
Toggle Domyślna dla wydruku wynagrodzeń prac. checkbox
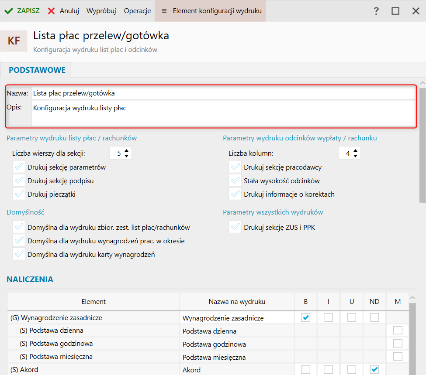tap(19, 241)
